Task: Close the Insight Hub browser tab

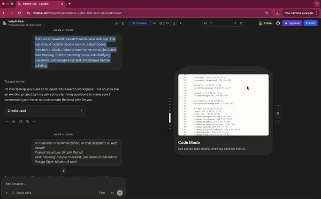Action: coord(62,4)
